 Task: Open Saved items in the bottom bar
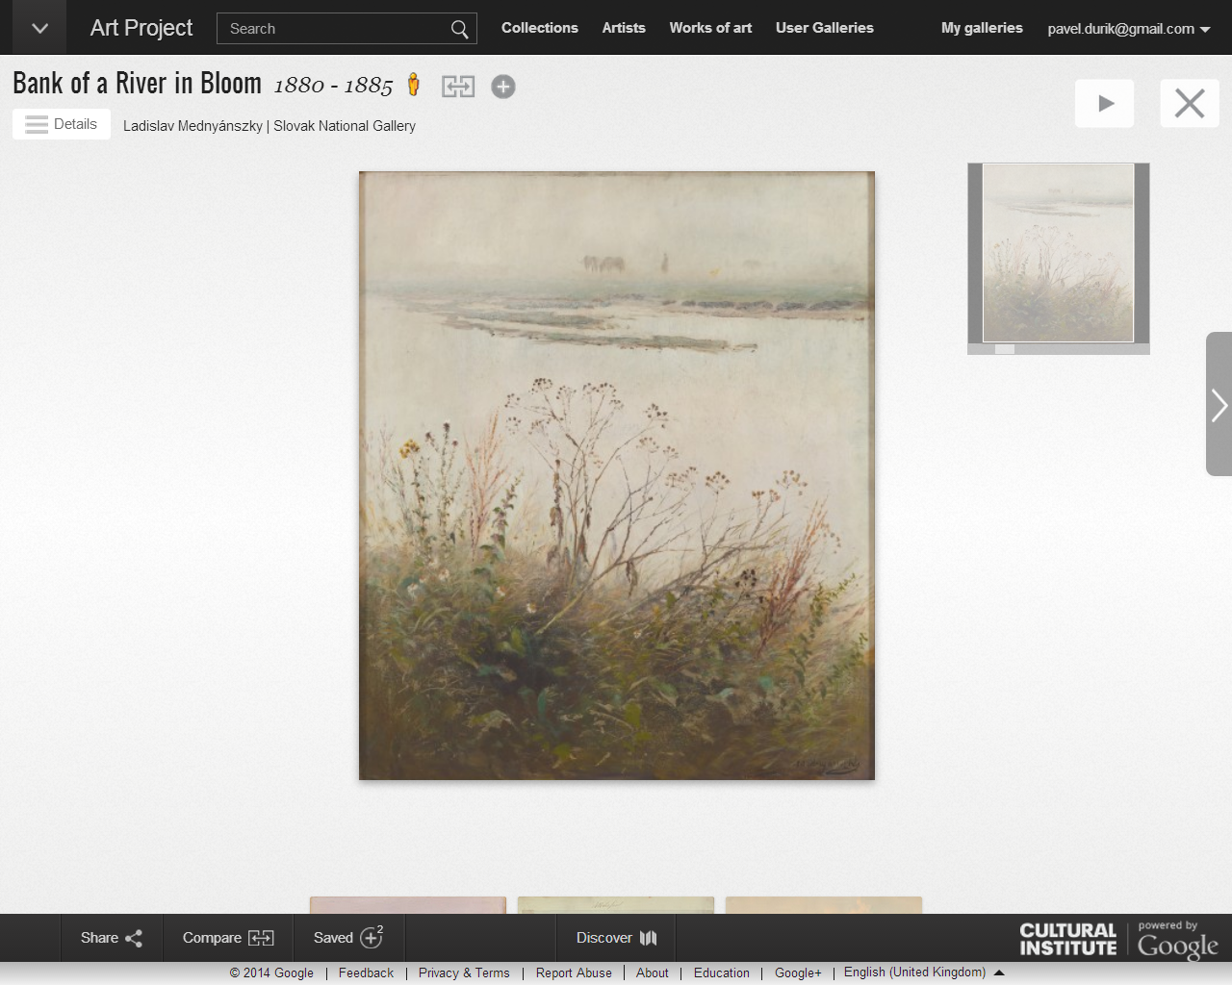pos(348,938)
